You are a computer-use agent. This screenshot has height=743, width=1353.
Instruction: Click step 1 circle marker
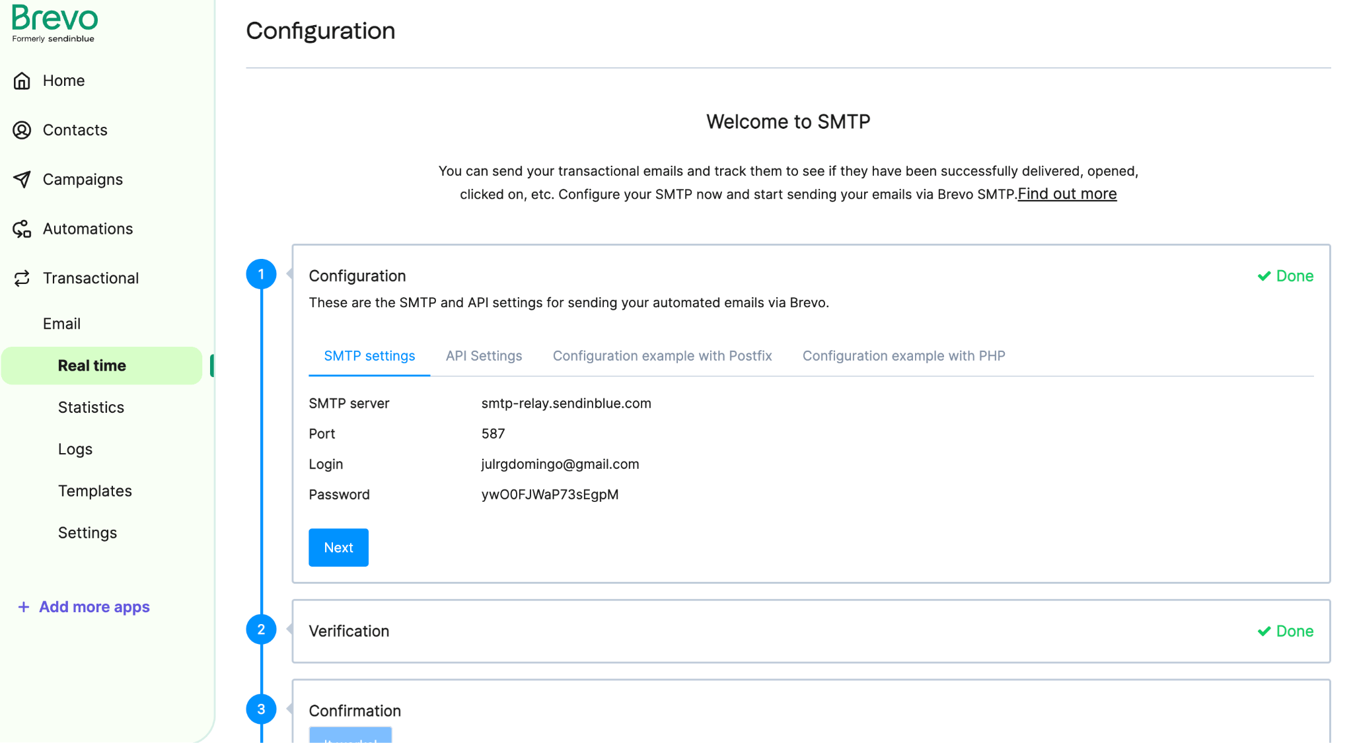coord(261,274)
